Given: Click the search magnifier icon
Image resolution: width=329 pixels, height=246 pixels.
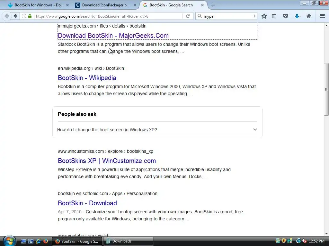Looking at the screenshot, I should point(200,16).
